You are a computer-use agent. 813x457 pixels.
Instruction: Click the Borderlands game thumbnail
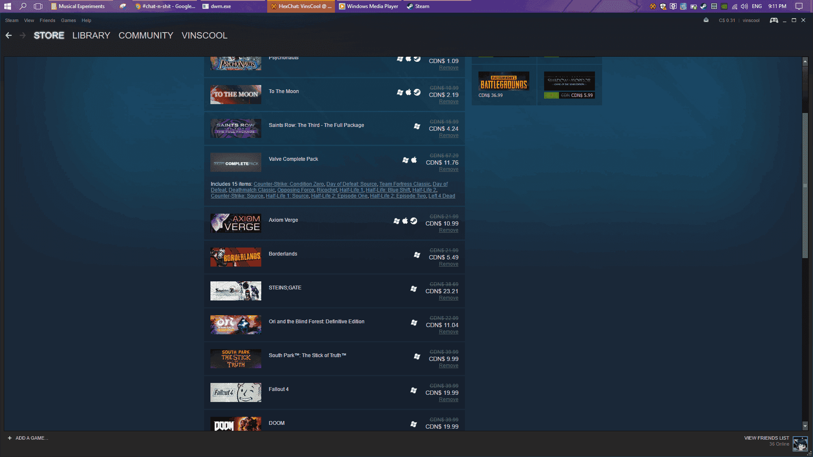pos(236,257)
